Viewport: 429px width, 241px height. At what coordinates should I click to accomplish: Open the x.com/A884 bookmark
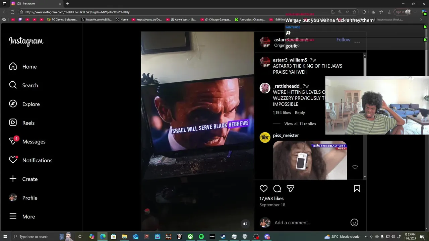pyautogui.click(x=97, y=20)
